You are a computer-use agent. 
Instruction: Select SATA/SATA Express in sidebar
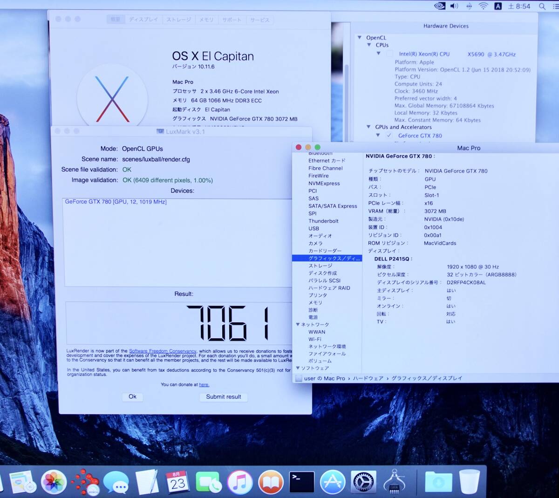(333, 206)
